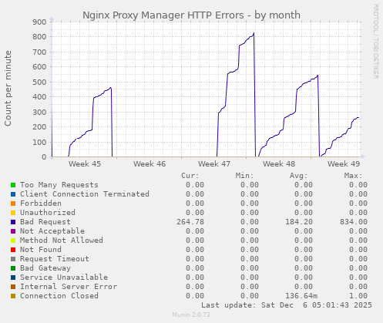Click the red Not Found swatch

(x=13, y=250)
